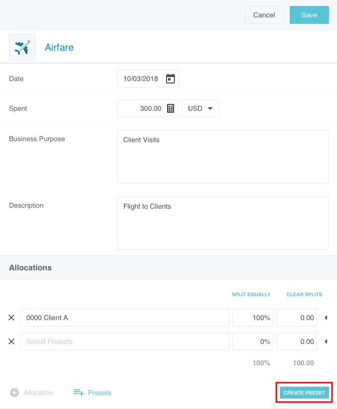The image size is (337, 409).
Task: Select Clear Splits link
Action: (304, 294)
